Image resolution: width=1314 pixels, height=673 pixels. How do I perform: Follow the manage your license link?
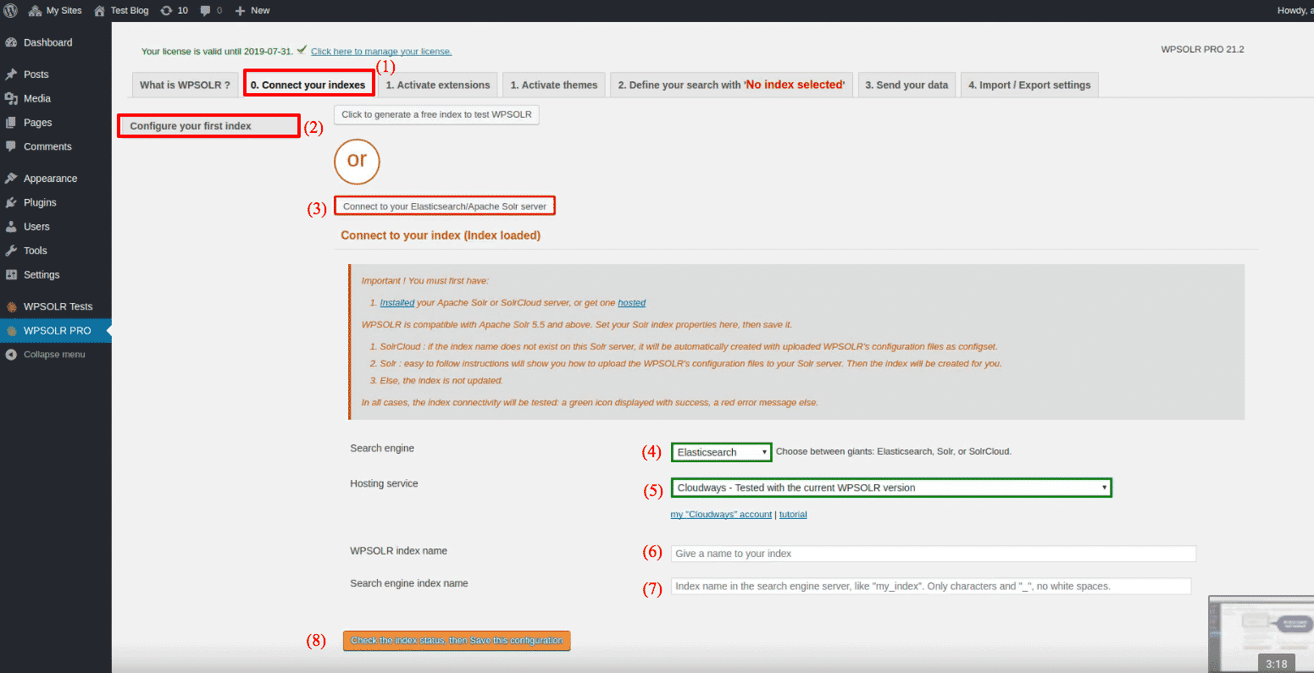click(381, 52)
